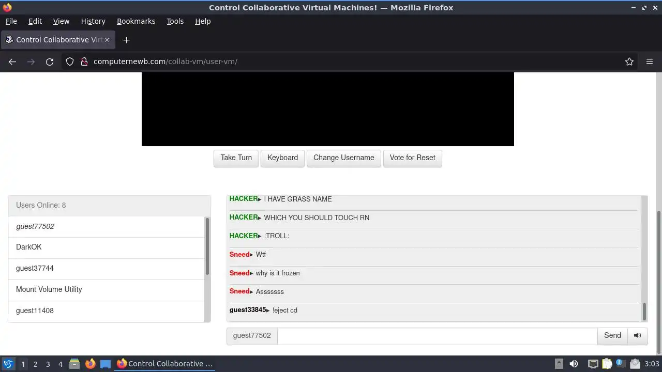Viewport: 662px width, 372px height.
Task: Click the site security padlock icon
Action: tap(84, 61)
